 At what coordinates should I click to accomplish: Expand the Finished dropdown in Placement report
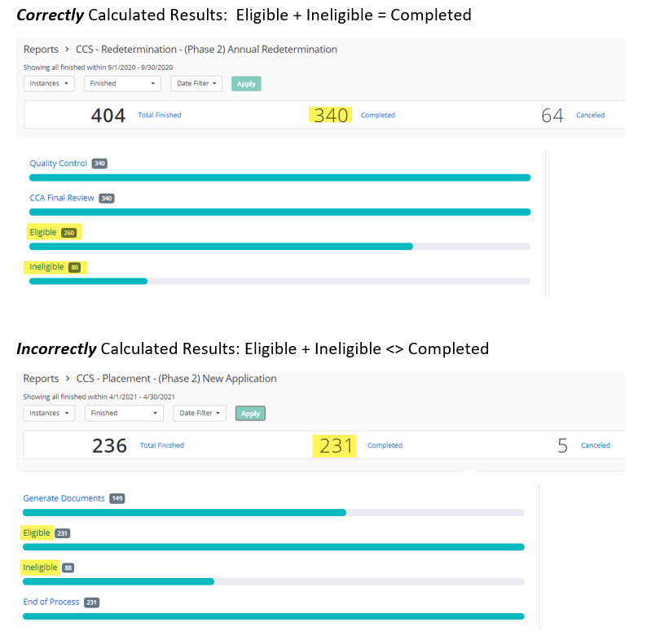coord(124,413)
